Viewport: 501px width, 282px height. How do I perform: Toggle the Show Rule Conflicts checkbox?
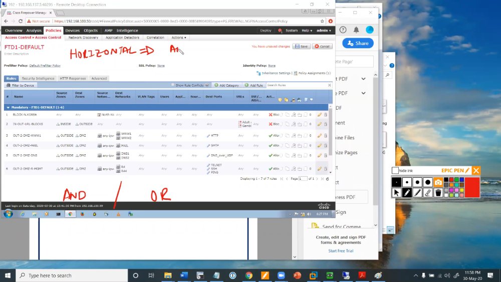(x=173, y=85)
